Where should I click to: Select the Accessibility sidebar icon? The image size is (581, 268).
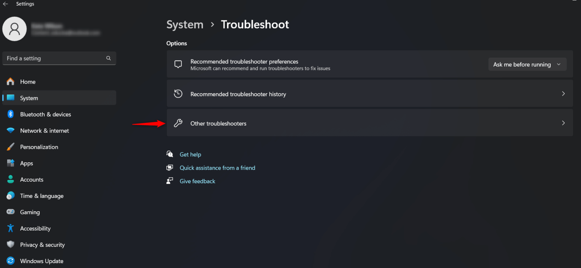(11, 228)
